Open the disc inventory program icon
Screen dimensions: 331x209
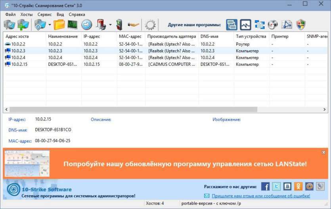[273, 25]
